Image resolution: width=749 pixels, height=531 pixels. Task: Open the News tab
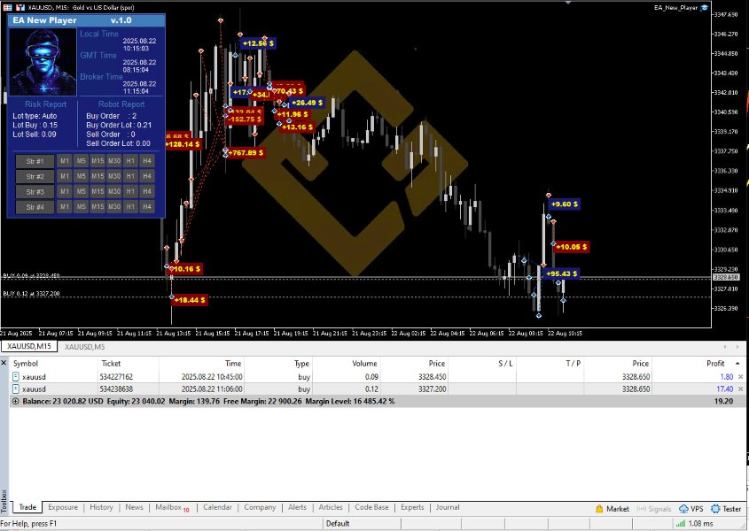click(134, 507)
